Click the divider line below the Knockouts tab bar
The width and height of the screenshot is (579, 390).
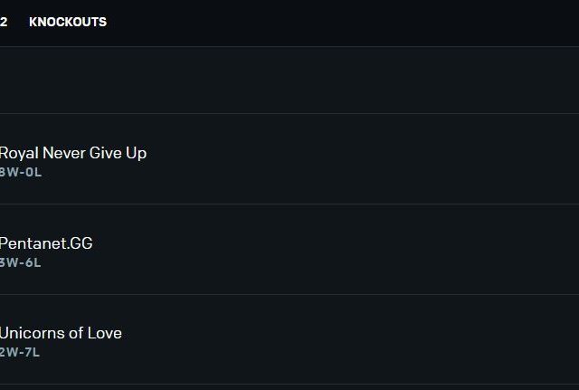pyautogui.click(x=289, y=46)
